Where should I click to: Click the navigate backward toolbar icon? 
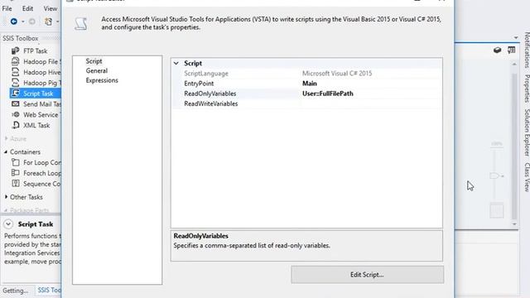pos(14,22)
